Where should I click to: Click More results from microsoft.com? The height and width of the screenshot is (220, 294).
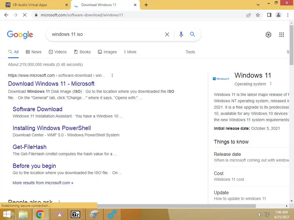(x=43, y=183)
